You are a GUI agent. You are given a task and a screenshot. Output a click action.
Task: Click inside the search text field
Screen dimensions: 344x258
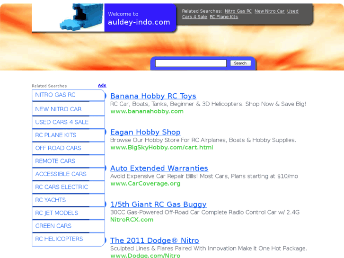(191, 63)
